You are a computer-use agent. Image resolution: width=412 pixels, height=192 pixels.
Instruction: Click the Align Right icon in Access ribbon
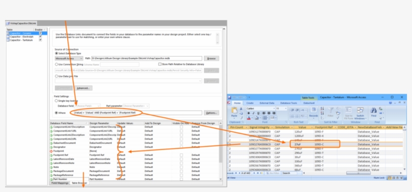pyautogui.click(x=274, y=113)
